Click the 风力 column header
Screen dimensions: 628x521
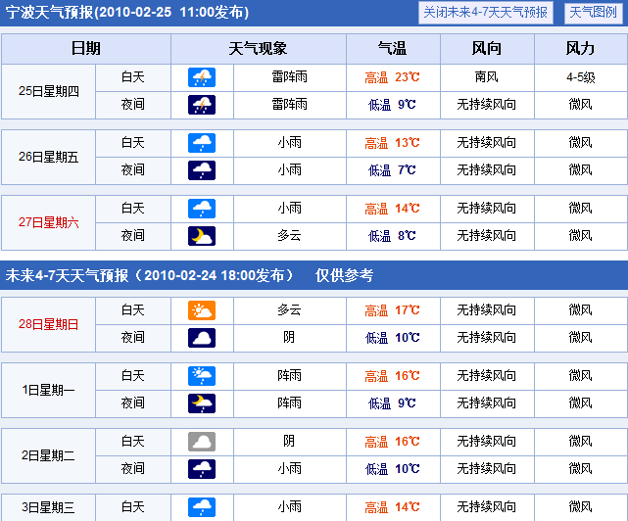coord(581,48)
